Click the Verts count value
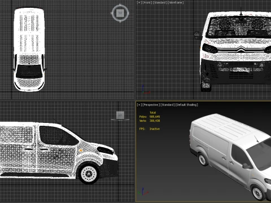The height and width of the screenshot is (203, 271). 155,121
